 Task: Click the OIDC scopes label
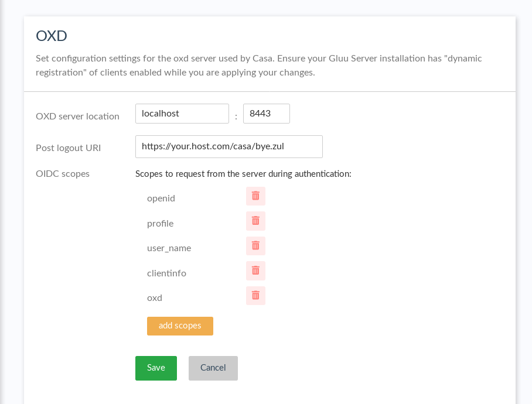click(63, 174)
